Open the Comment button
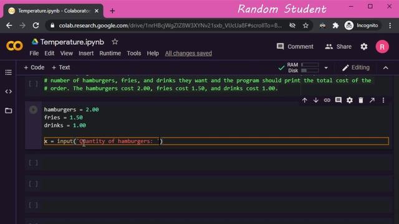The height and width of the screenshot is (224, 399). [295, 47]
